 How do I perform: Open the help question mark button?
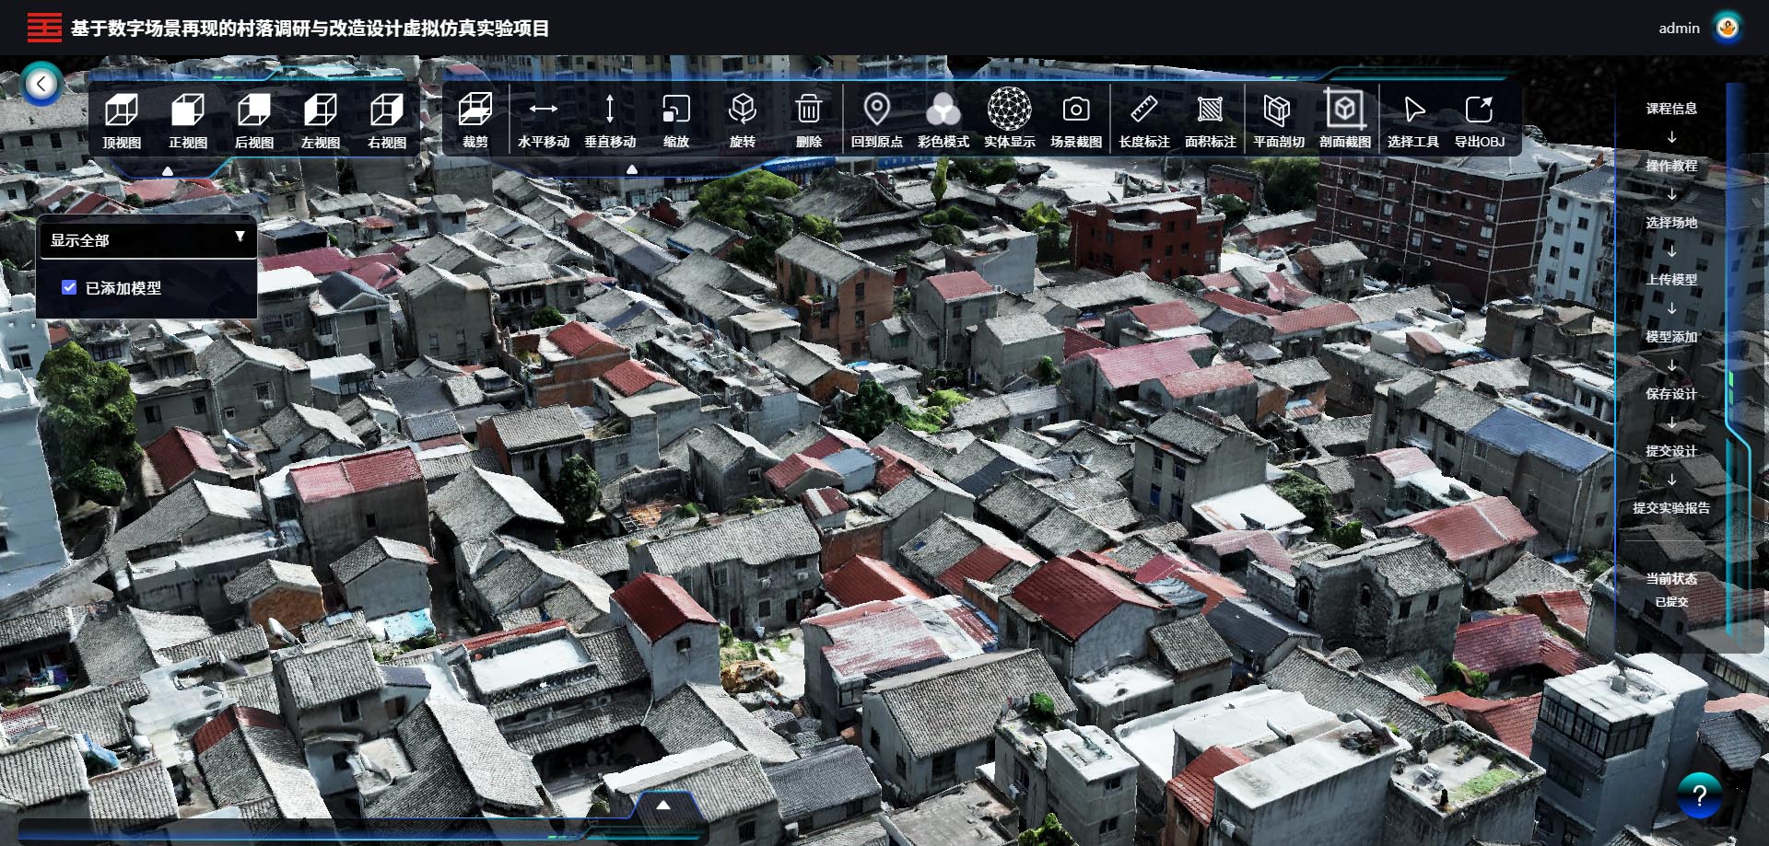click(x=1700, y=795)
